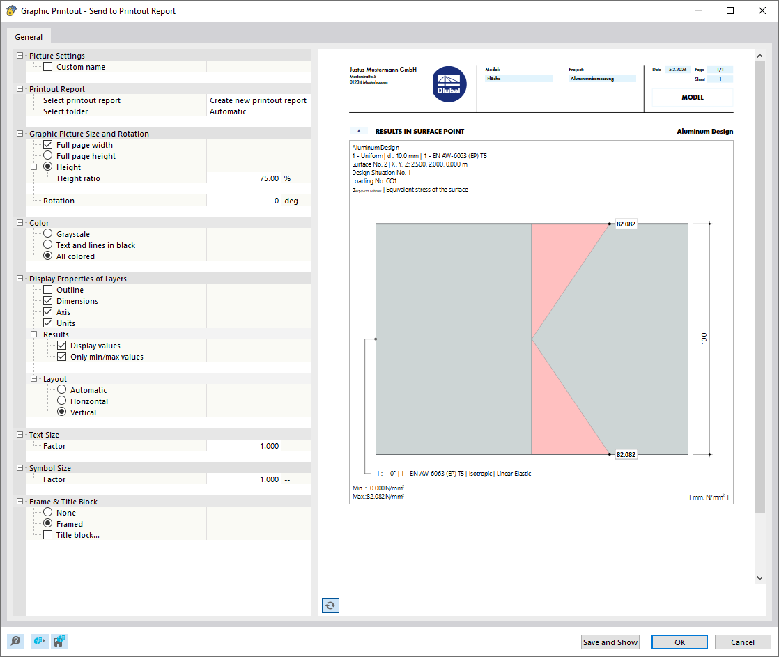The image size is (779, 657).
Task: Click the preview scrollbar down arrow
Action: [x=759, y=578]
